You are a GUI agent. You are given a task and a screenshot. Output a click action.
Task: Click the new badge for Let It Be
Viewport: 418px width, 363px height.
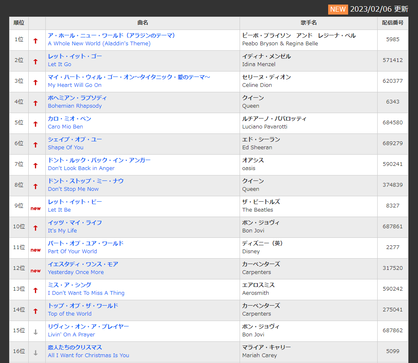tap(36, 208)
